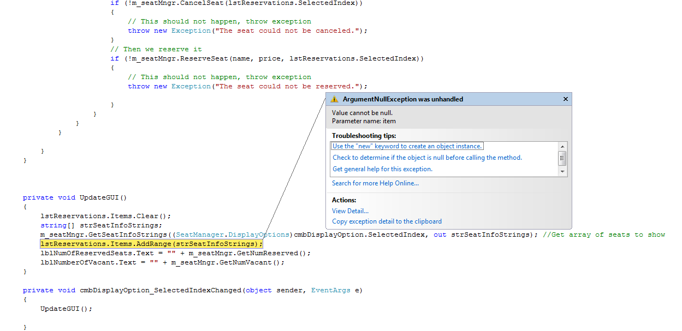Click the warning icon in exception header
The image size is (682, 331).
[334, 99]
